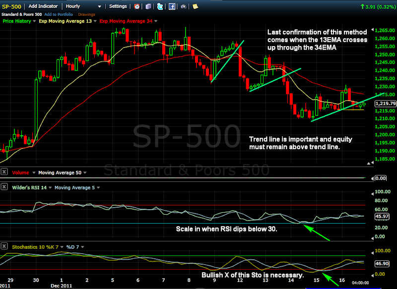The width and height of the screenshot is (397, 289).
Task: Click Exp Moving Average 34 label
Action: point(126,21)
